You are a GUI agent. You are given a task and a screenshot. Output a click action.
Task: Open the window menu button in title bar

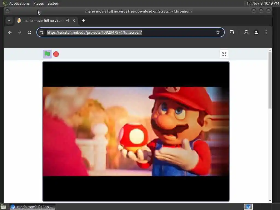[x=7, y=11]
